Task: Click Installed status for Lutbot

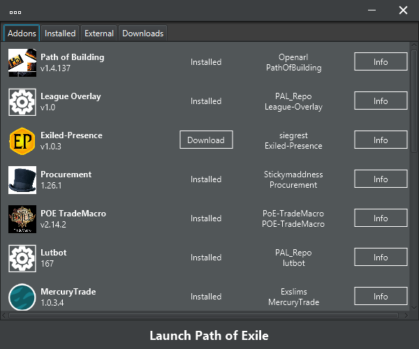Action: click(x=206, y=257)
